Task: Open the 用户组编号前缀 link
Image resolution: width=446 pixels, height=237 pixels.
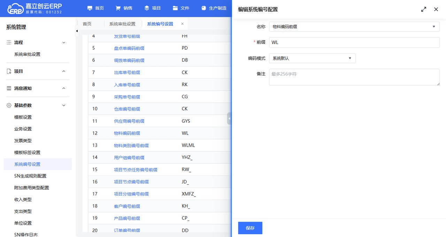Action: click(x=129, y=158)
